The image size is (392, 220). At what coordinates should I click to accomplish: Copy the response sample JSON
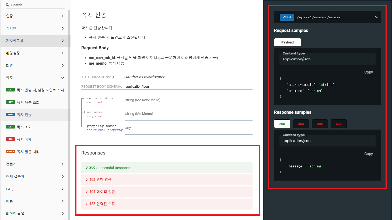(x=368, y=154)
